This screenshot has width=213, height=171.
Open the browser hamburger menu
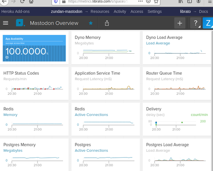(210, 2)
